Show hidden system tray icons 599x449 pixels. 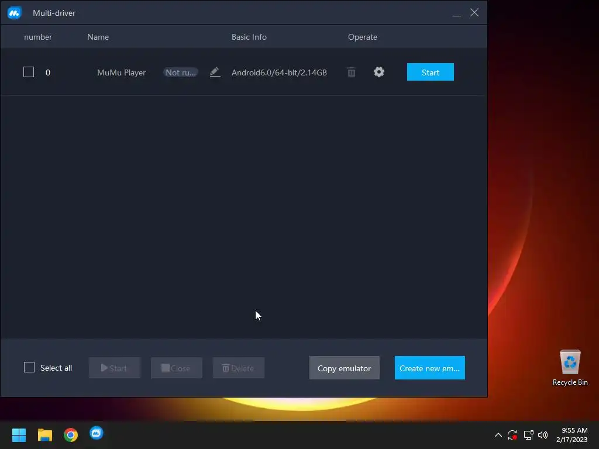[498, 435]
